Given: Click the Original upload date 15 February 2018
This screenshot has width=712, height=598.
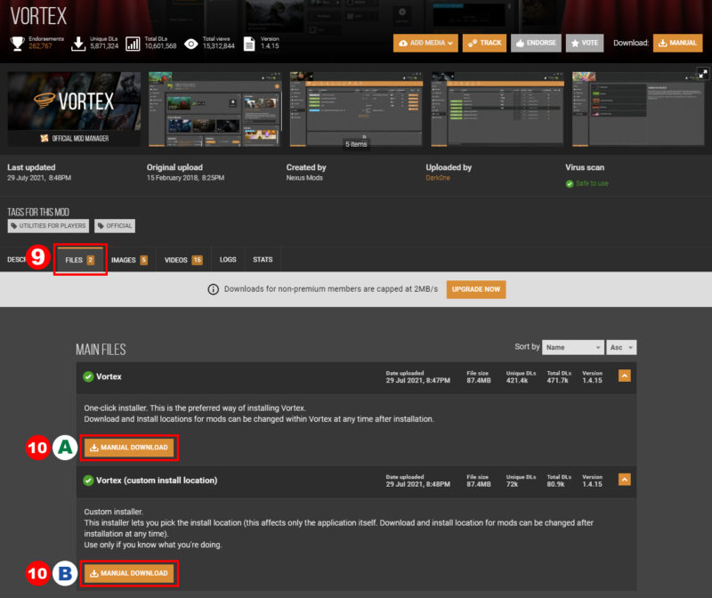Looking at the screenshot, I should click(x=185, y=178).
